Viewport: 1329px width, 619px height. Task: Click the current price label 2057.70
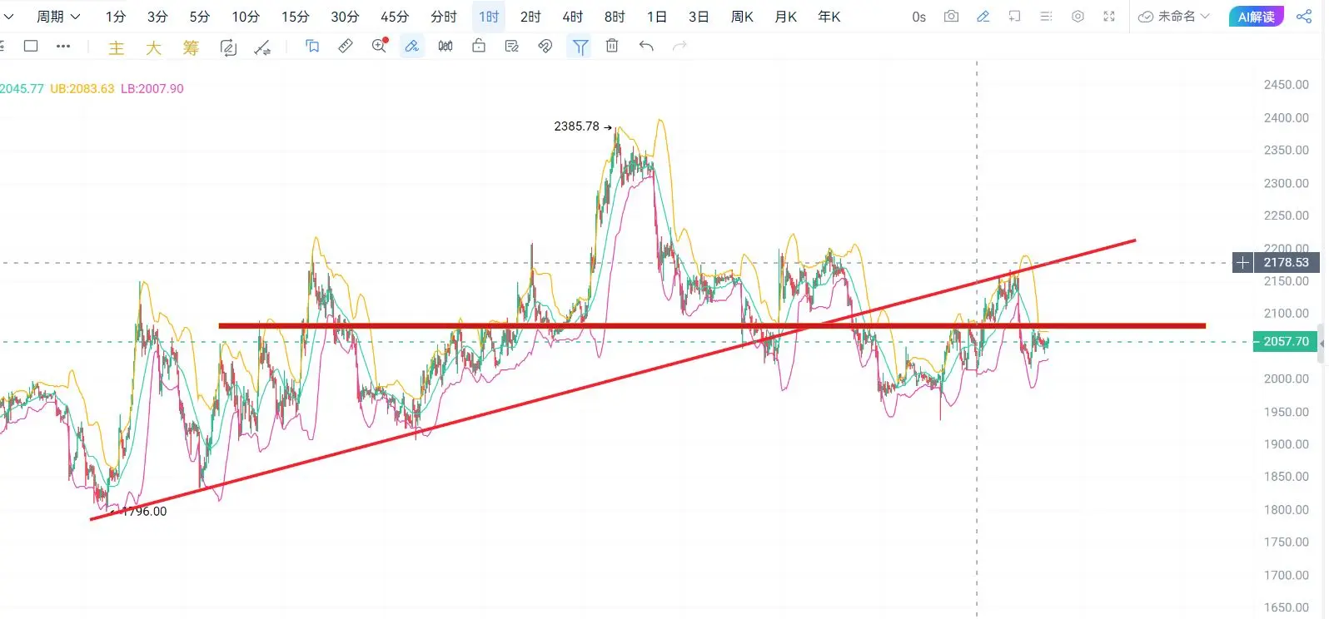1287,342
